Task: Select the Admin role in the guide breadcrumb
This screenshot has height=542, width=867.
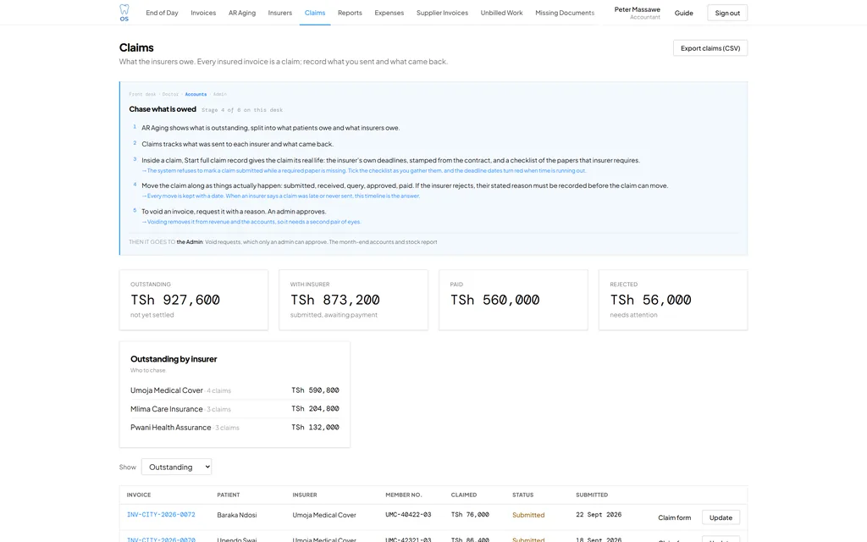Action: tap(220, 94)
